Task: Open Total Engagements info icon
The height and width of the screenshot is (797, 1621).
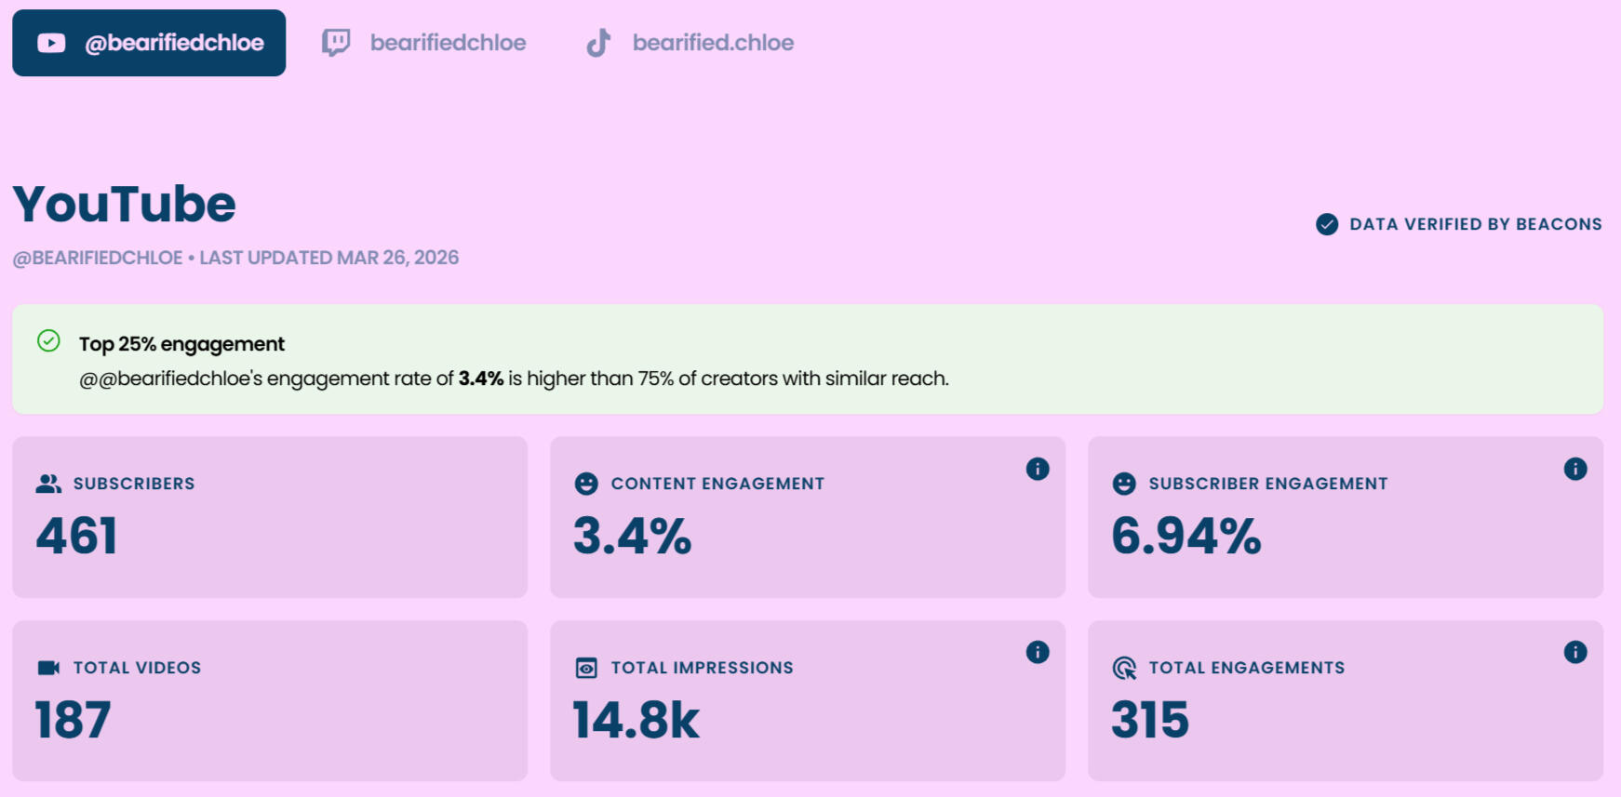Action: tap(1575, 652)
